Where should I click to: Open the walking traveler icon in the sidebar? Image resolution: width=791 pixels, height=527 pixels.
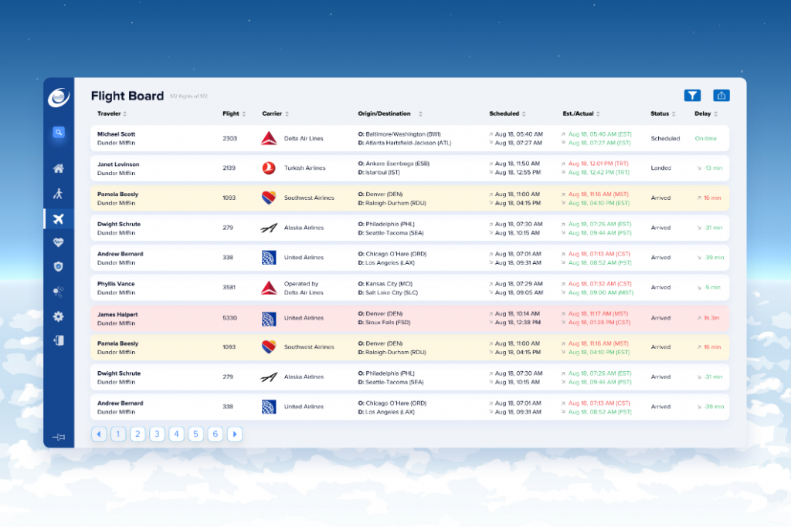pos(59,194)
